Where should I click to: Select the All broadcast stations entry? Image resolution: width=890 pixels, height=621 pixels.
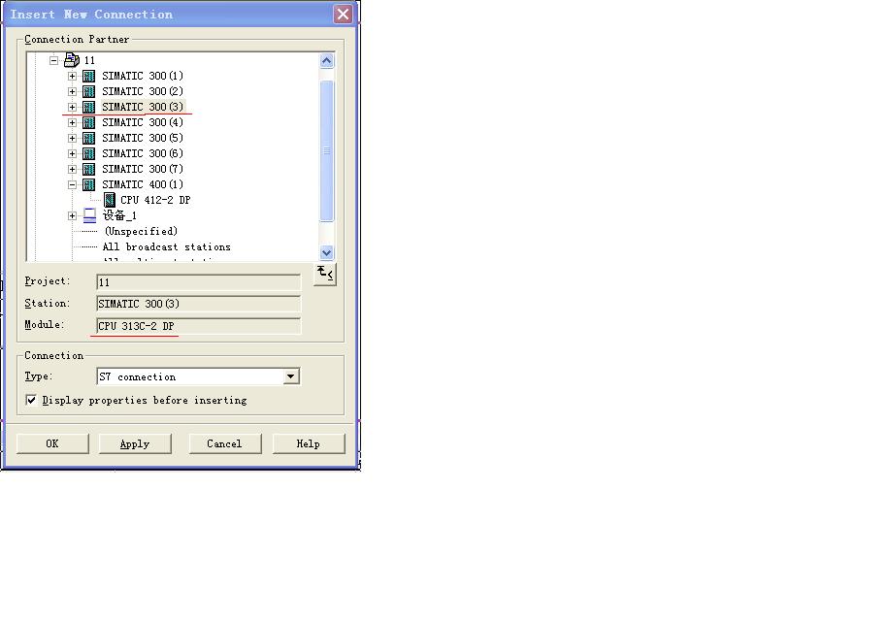167,246
